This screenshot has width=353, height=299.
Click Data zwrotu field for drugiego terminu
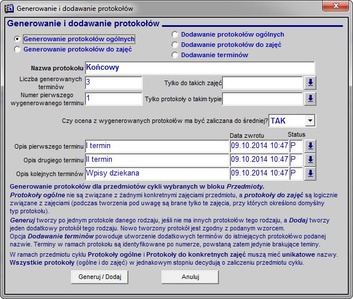(260, 160)
